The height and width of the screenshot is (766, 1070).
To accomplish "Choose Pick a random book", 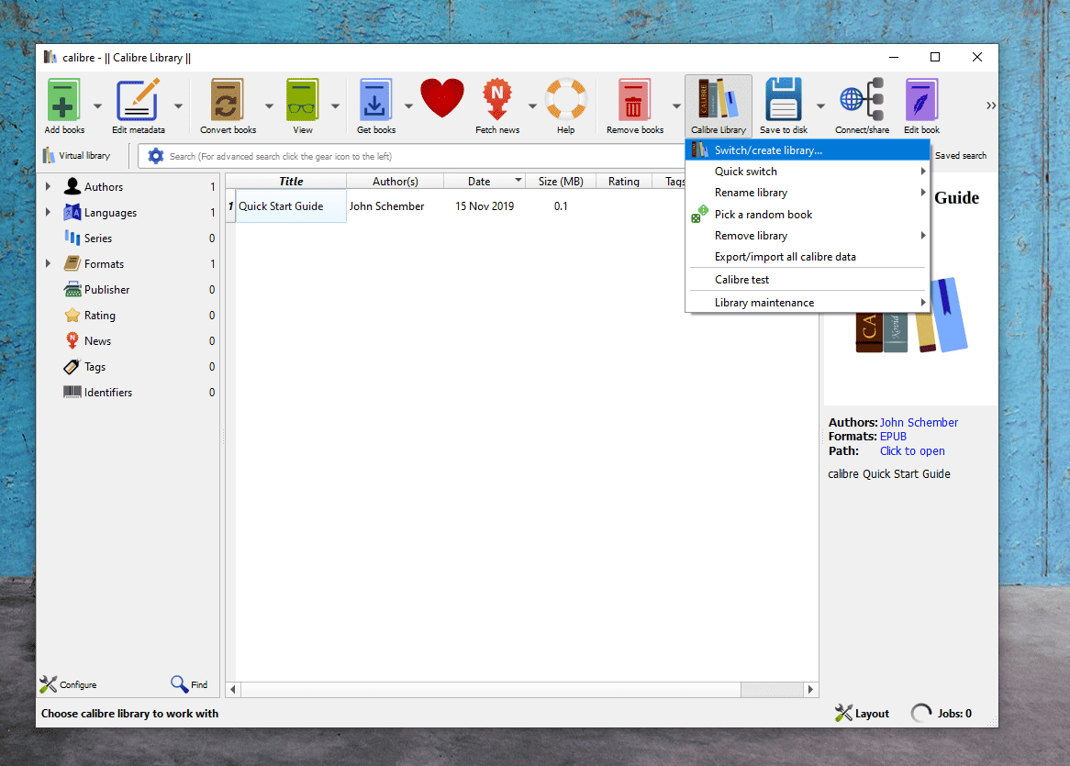I will click(x=763, y=215).
